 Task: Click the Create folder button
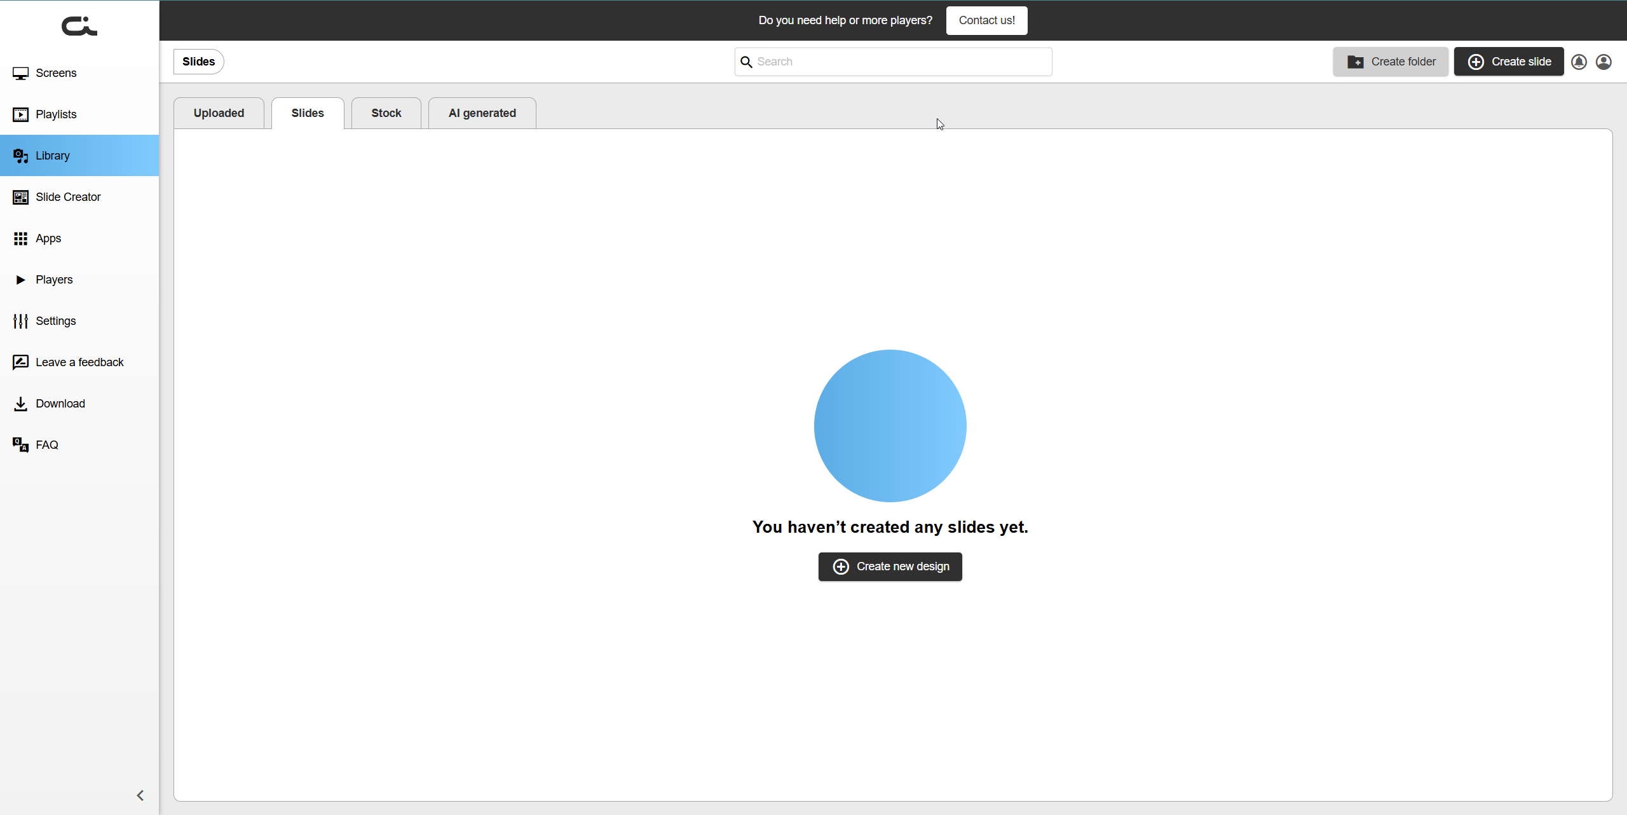click(1391, 62)
